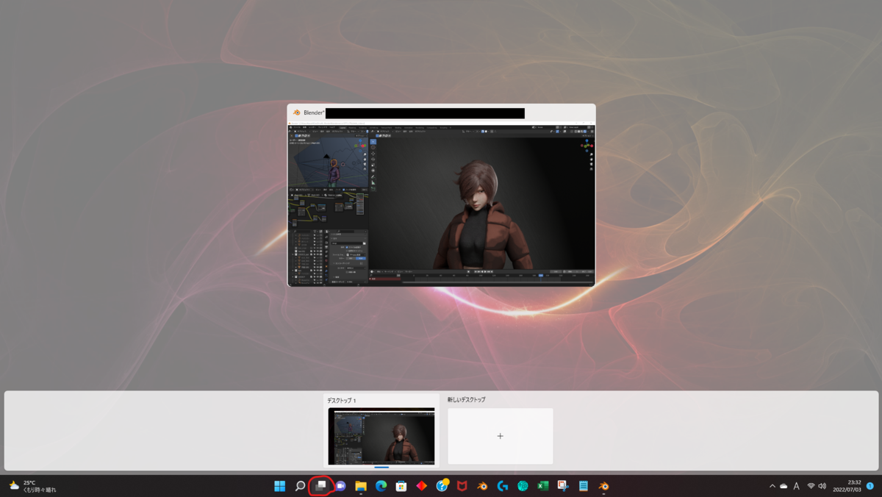The height and width of the screenshot is (497, 882).
Task: Open the Snipping Tool icon
Action: tap(563, 486)
